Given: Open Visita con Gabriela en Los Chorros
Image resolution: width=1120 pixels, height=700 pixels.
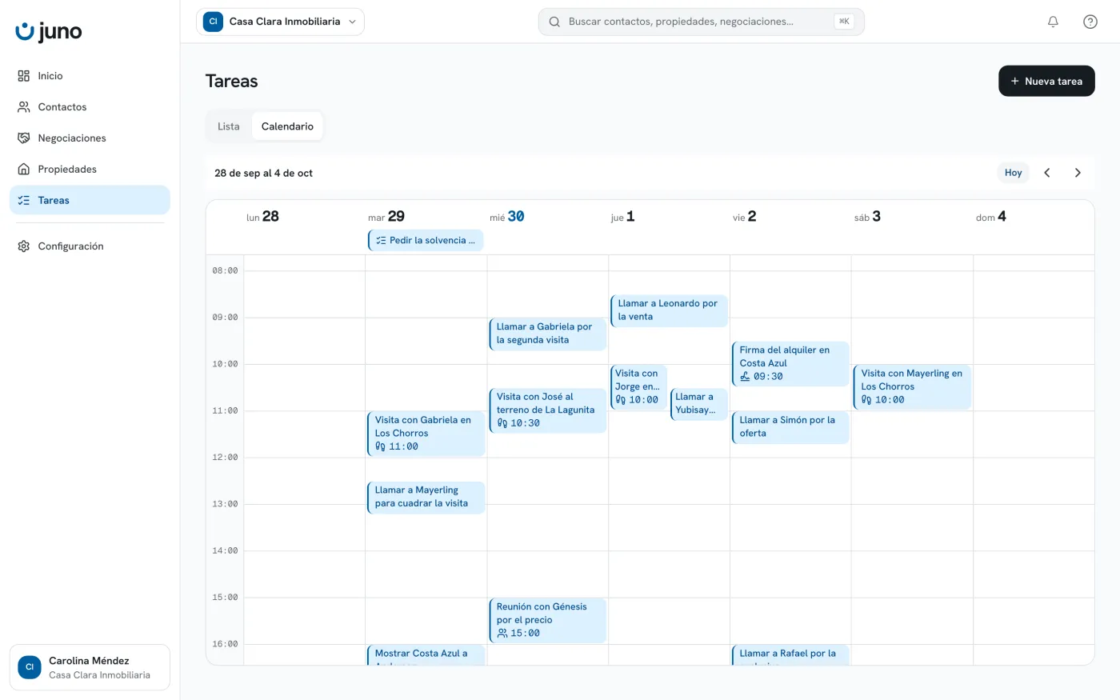Looking at the screenshot, I should point(426,433).
